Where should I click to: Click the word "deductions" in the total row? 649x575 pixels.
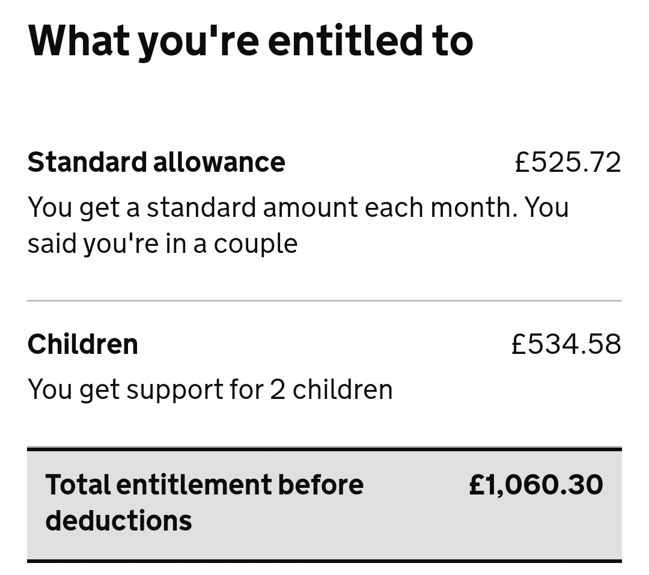pos(118,520)
